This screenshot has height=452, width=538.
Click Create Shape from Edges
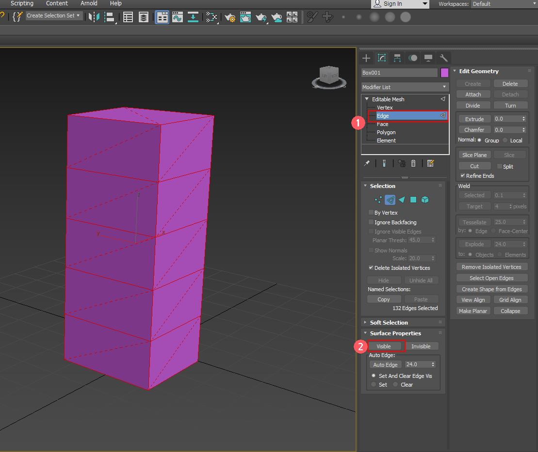[492, 289]
